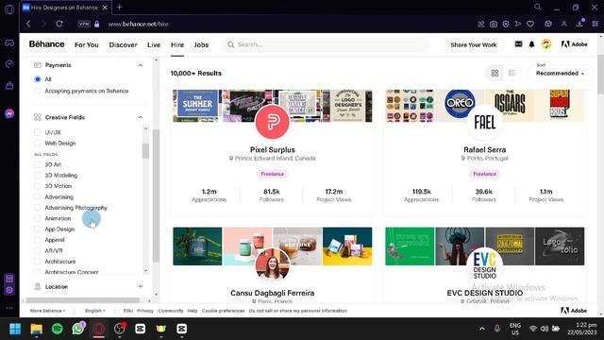604x340 pixels.
Task: Open GX Corner gamepad sidebar icon
Action: [x=9, y=42]
